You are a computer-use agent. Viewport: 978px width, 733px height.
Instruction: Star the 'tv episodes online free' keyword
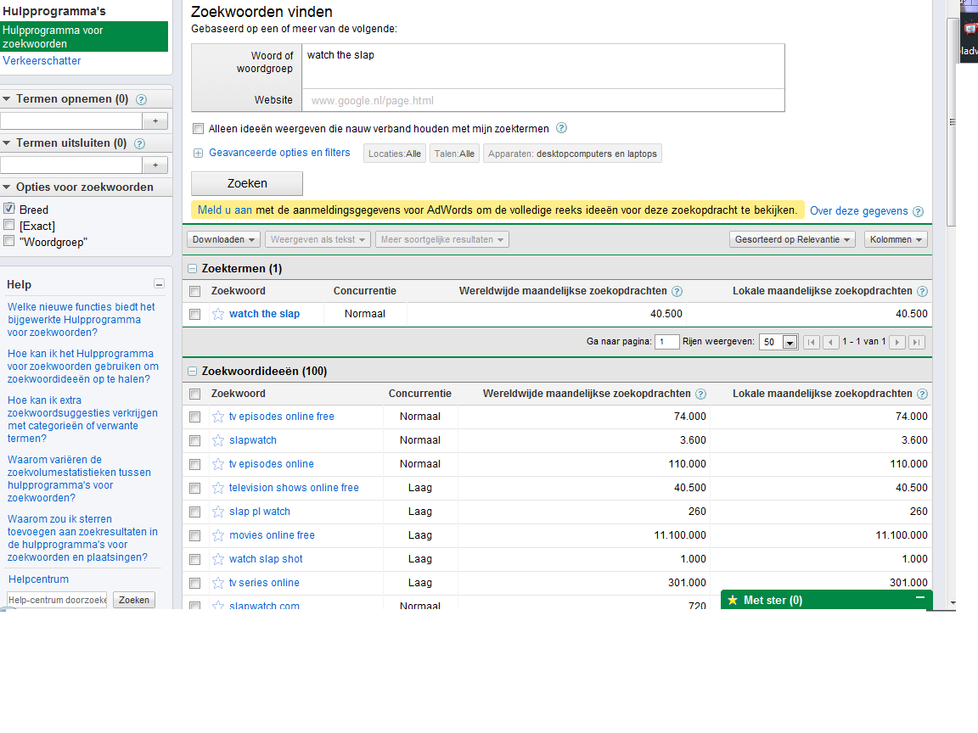[217, 417]
